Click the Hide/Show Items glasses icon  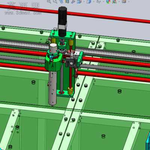point(99,1)
